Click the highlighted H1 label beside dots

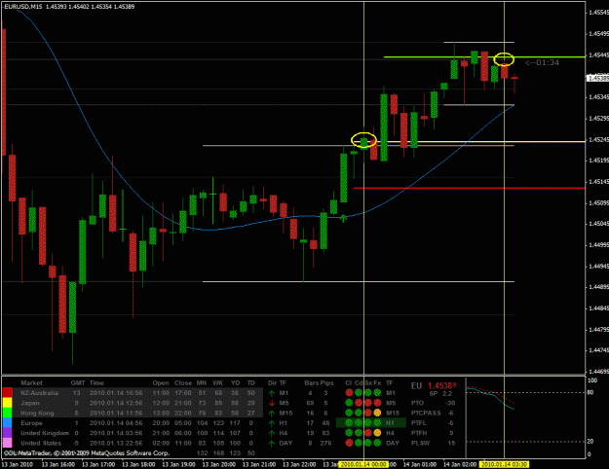click(391, 423)
